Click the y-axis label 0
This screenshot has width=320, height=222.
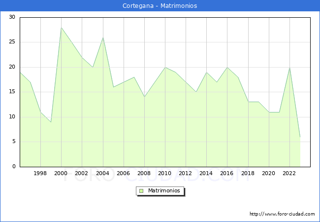coord(14,166)
